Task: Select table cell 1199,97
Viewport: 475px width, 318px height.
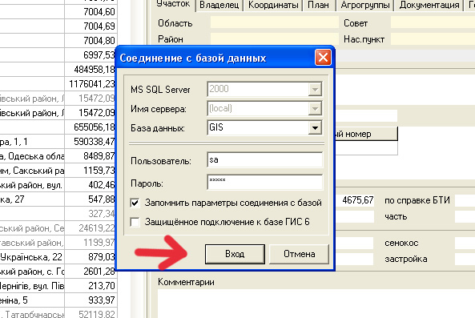Action: (x=91, y=243)
